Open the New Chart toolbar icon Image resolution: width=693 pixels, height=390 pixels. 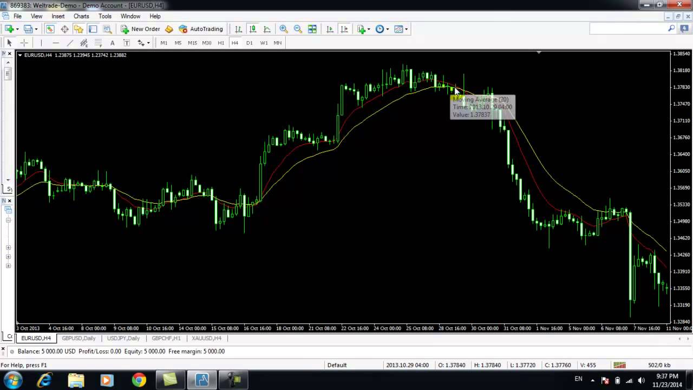(x=9, y=29)
